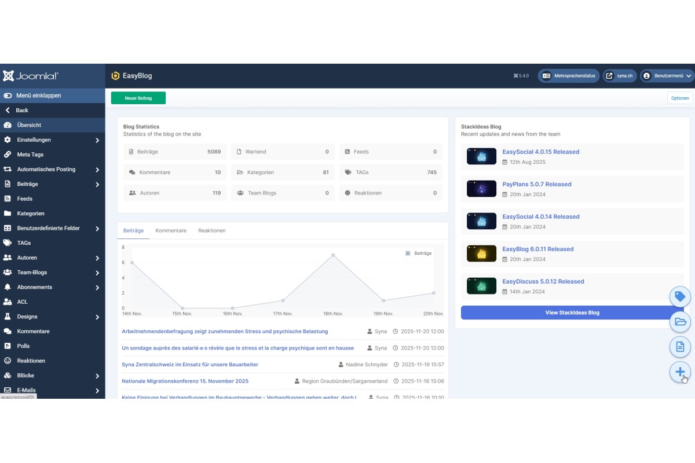Click the Neuer Beitrag button
Screen dimensions: 695x463
138,98
